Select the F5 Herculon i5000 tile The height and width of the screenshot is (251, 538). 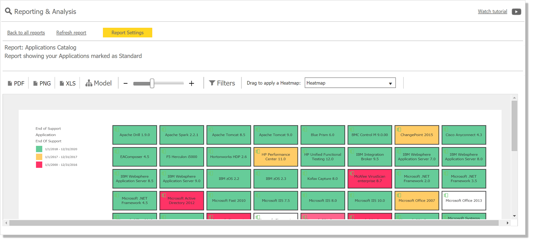click(x=182, y=157)
